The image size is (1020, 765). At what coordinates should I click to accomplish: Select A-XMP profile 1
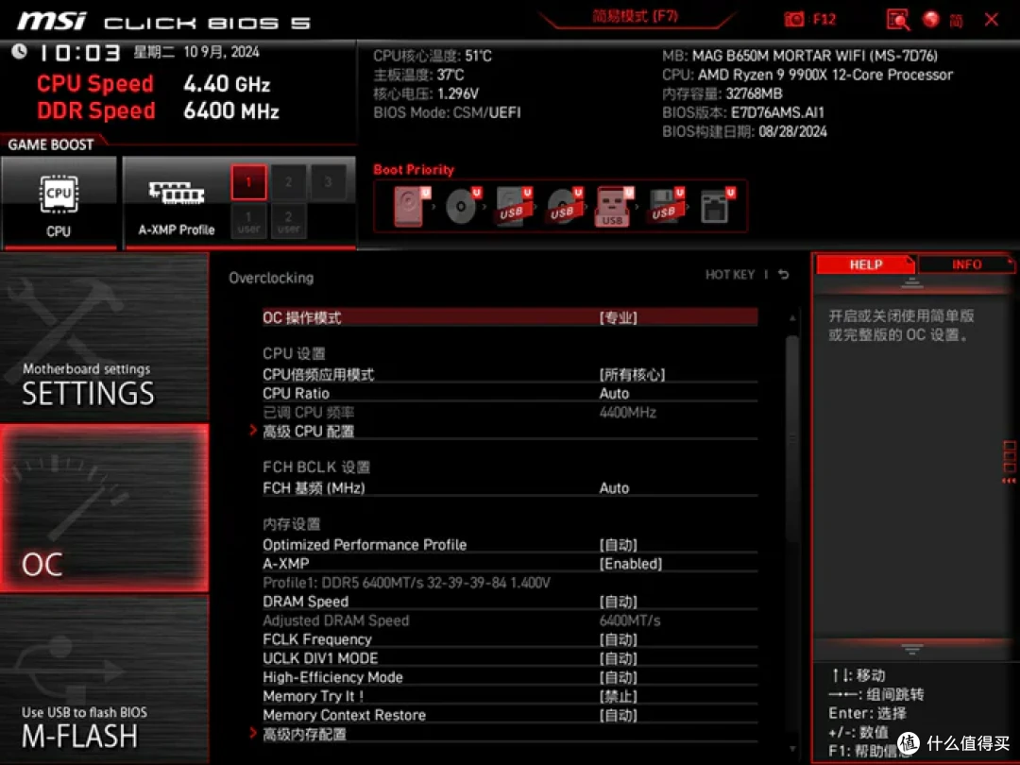[248, 182]
